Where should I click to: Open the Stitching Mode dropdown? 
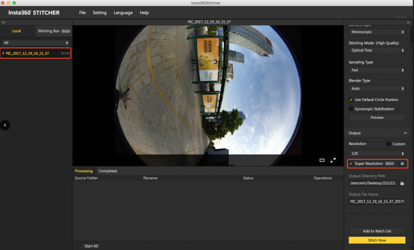click(x=377, y=50)
